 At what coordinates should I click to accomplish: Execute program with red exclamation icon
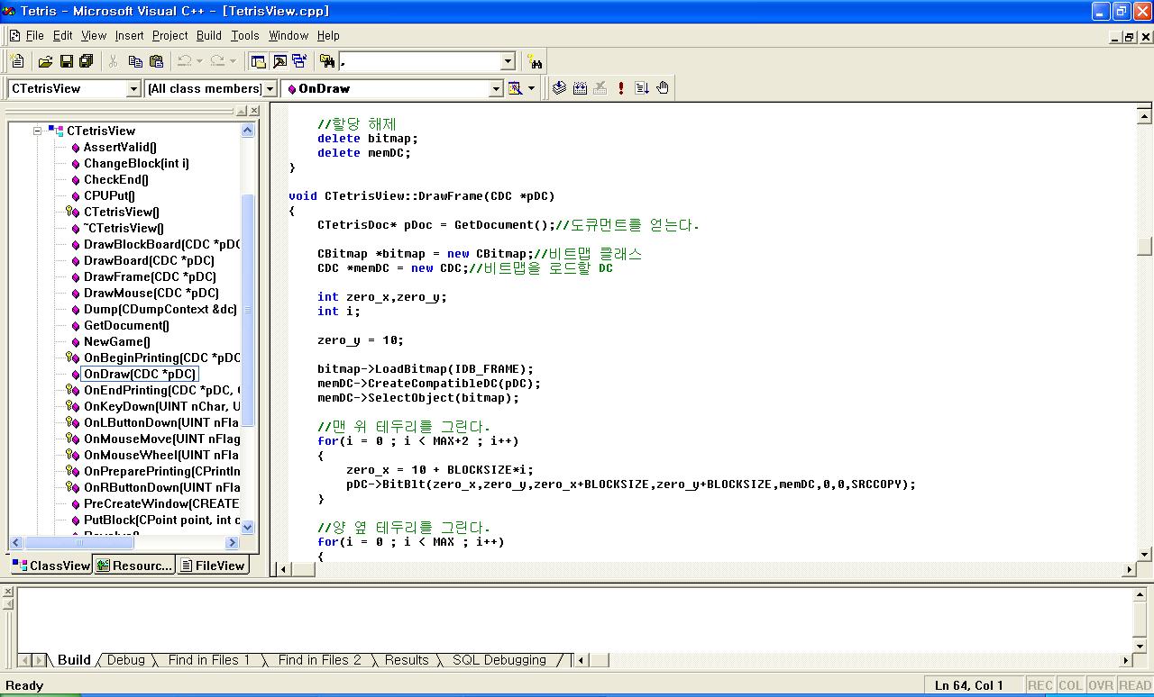click(x=621, y=88)
